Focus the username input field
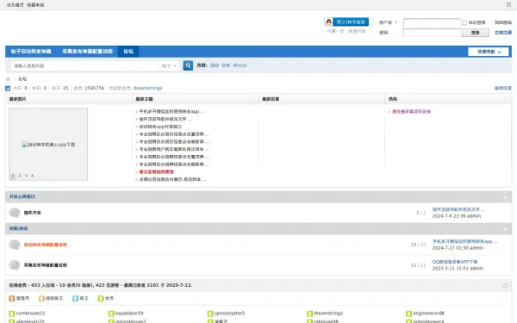517x323 pixels. tap(432, 22)
